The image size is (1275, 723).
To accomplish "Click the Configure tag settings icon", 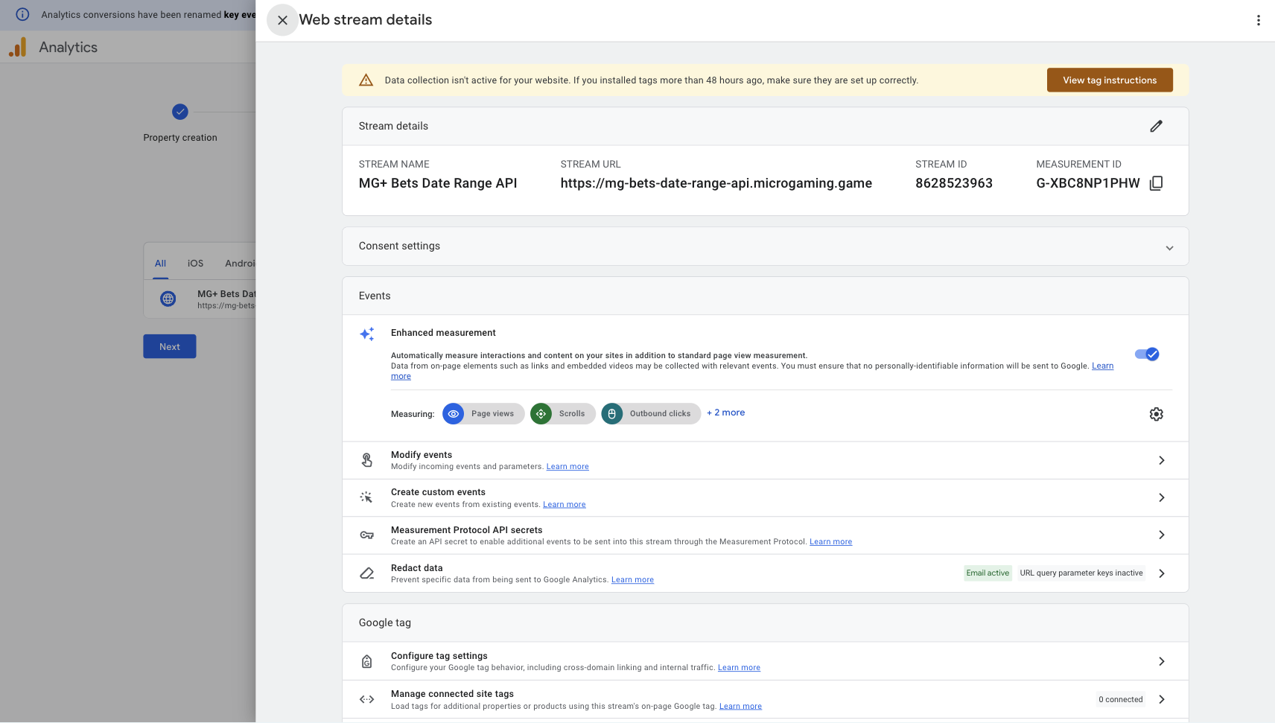I will 367,661.
